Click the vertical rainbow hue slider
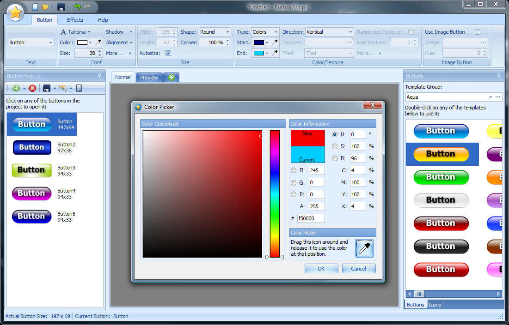The width and height of the screenshot is (509, 325). 275,194
